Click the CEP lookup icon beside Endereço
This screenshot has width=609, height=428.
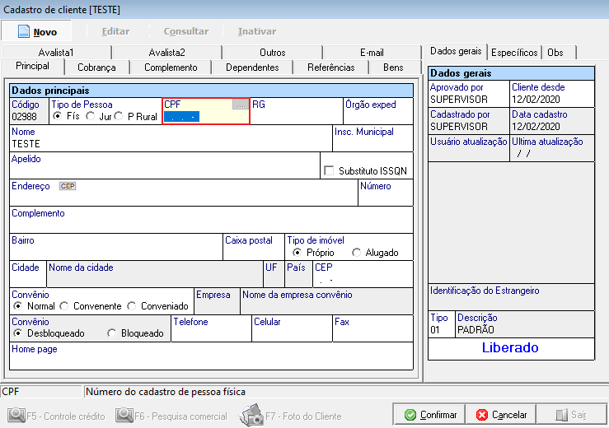point(67,186)
